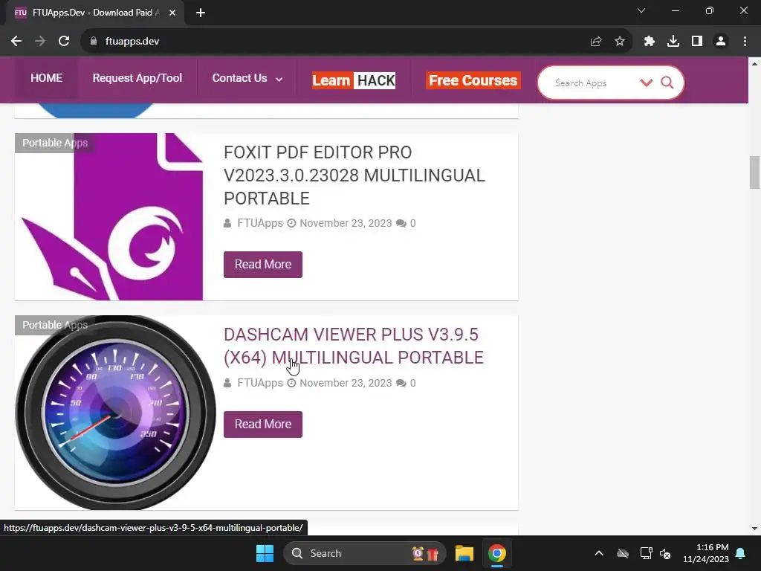Viewport: 761px width, 571px height.
Task: Click the address bar URL ftuapps.dev
Action: coord(132,42)
